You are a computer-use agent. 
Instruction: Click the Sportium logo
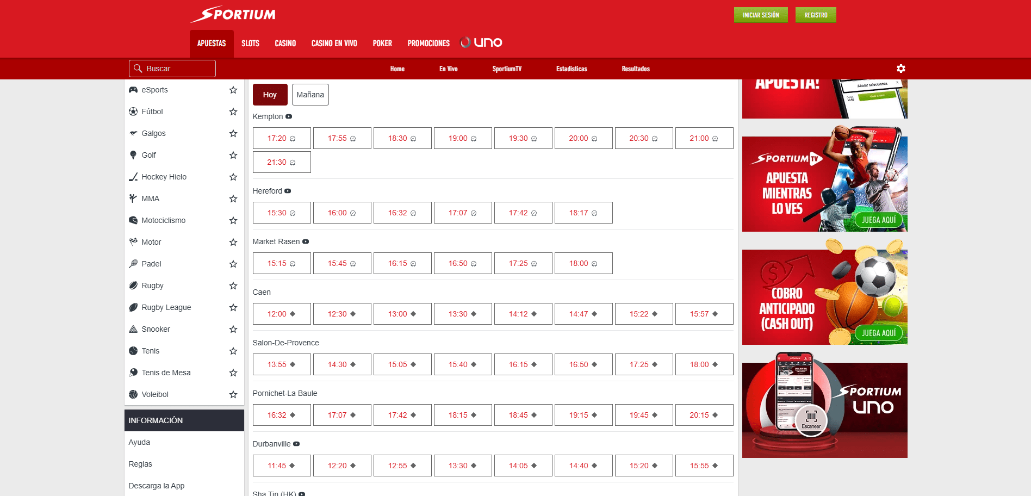pos(233,14)
